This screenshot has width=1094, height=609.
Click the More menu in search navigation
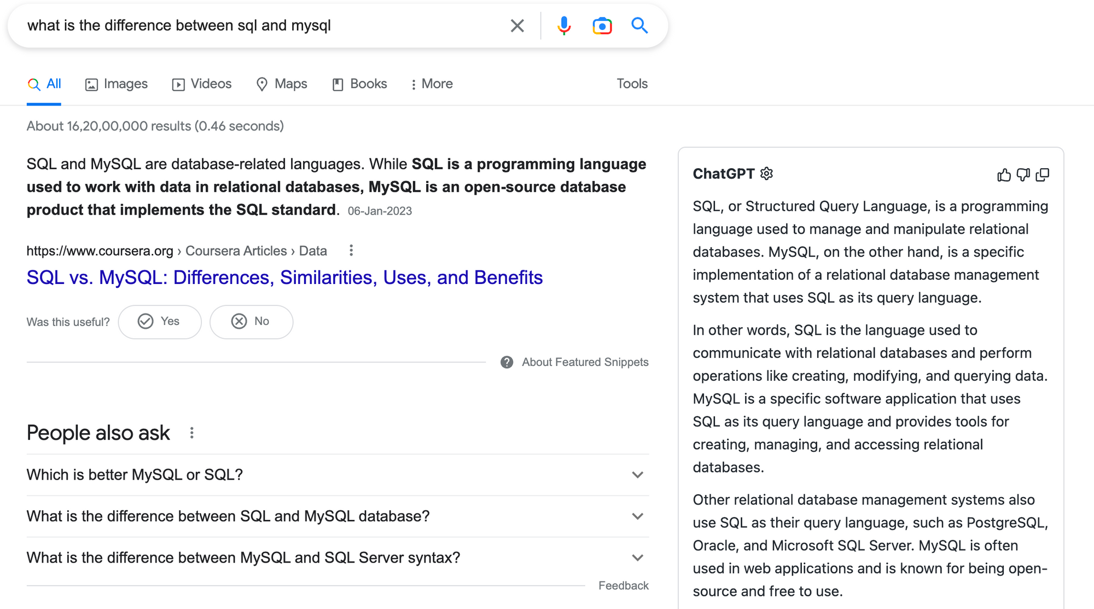[x=432, y=83]
